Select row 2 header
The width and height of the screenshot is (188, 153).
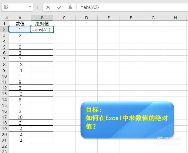[x=4, y=29]
